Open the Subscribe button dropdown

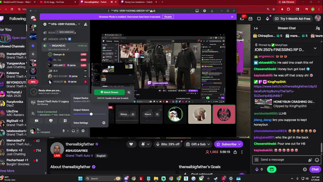(x=239, y=144)
